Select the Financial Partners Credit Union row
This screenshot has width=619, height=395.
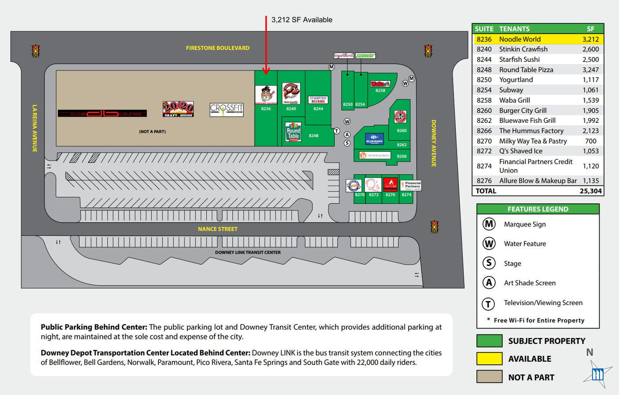click(x=538, y=166)
